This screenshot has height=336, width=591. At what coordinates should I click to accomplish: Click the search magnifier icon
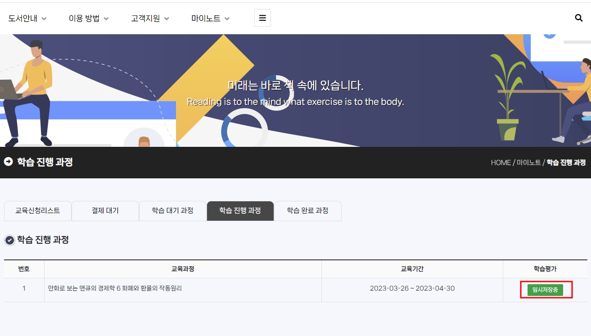pyautogui.click(x=579, y=18)
